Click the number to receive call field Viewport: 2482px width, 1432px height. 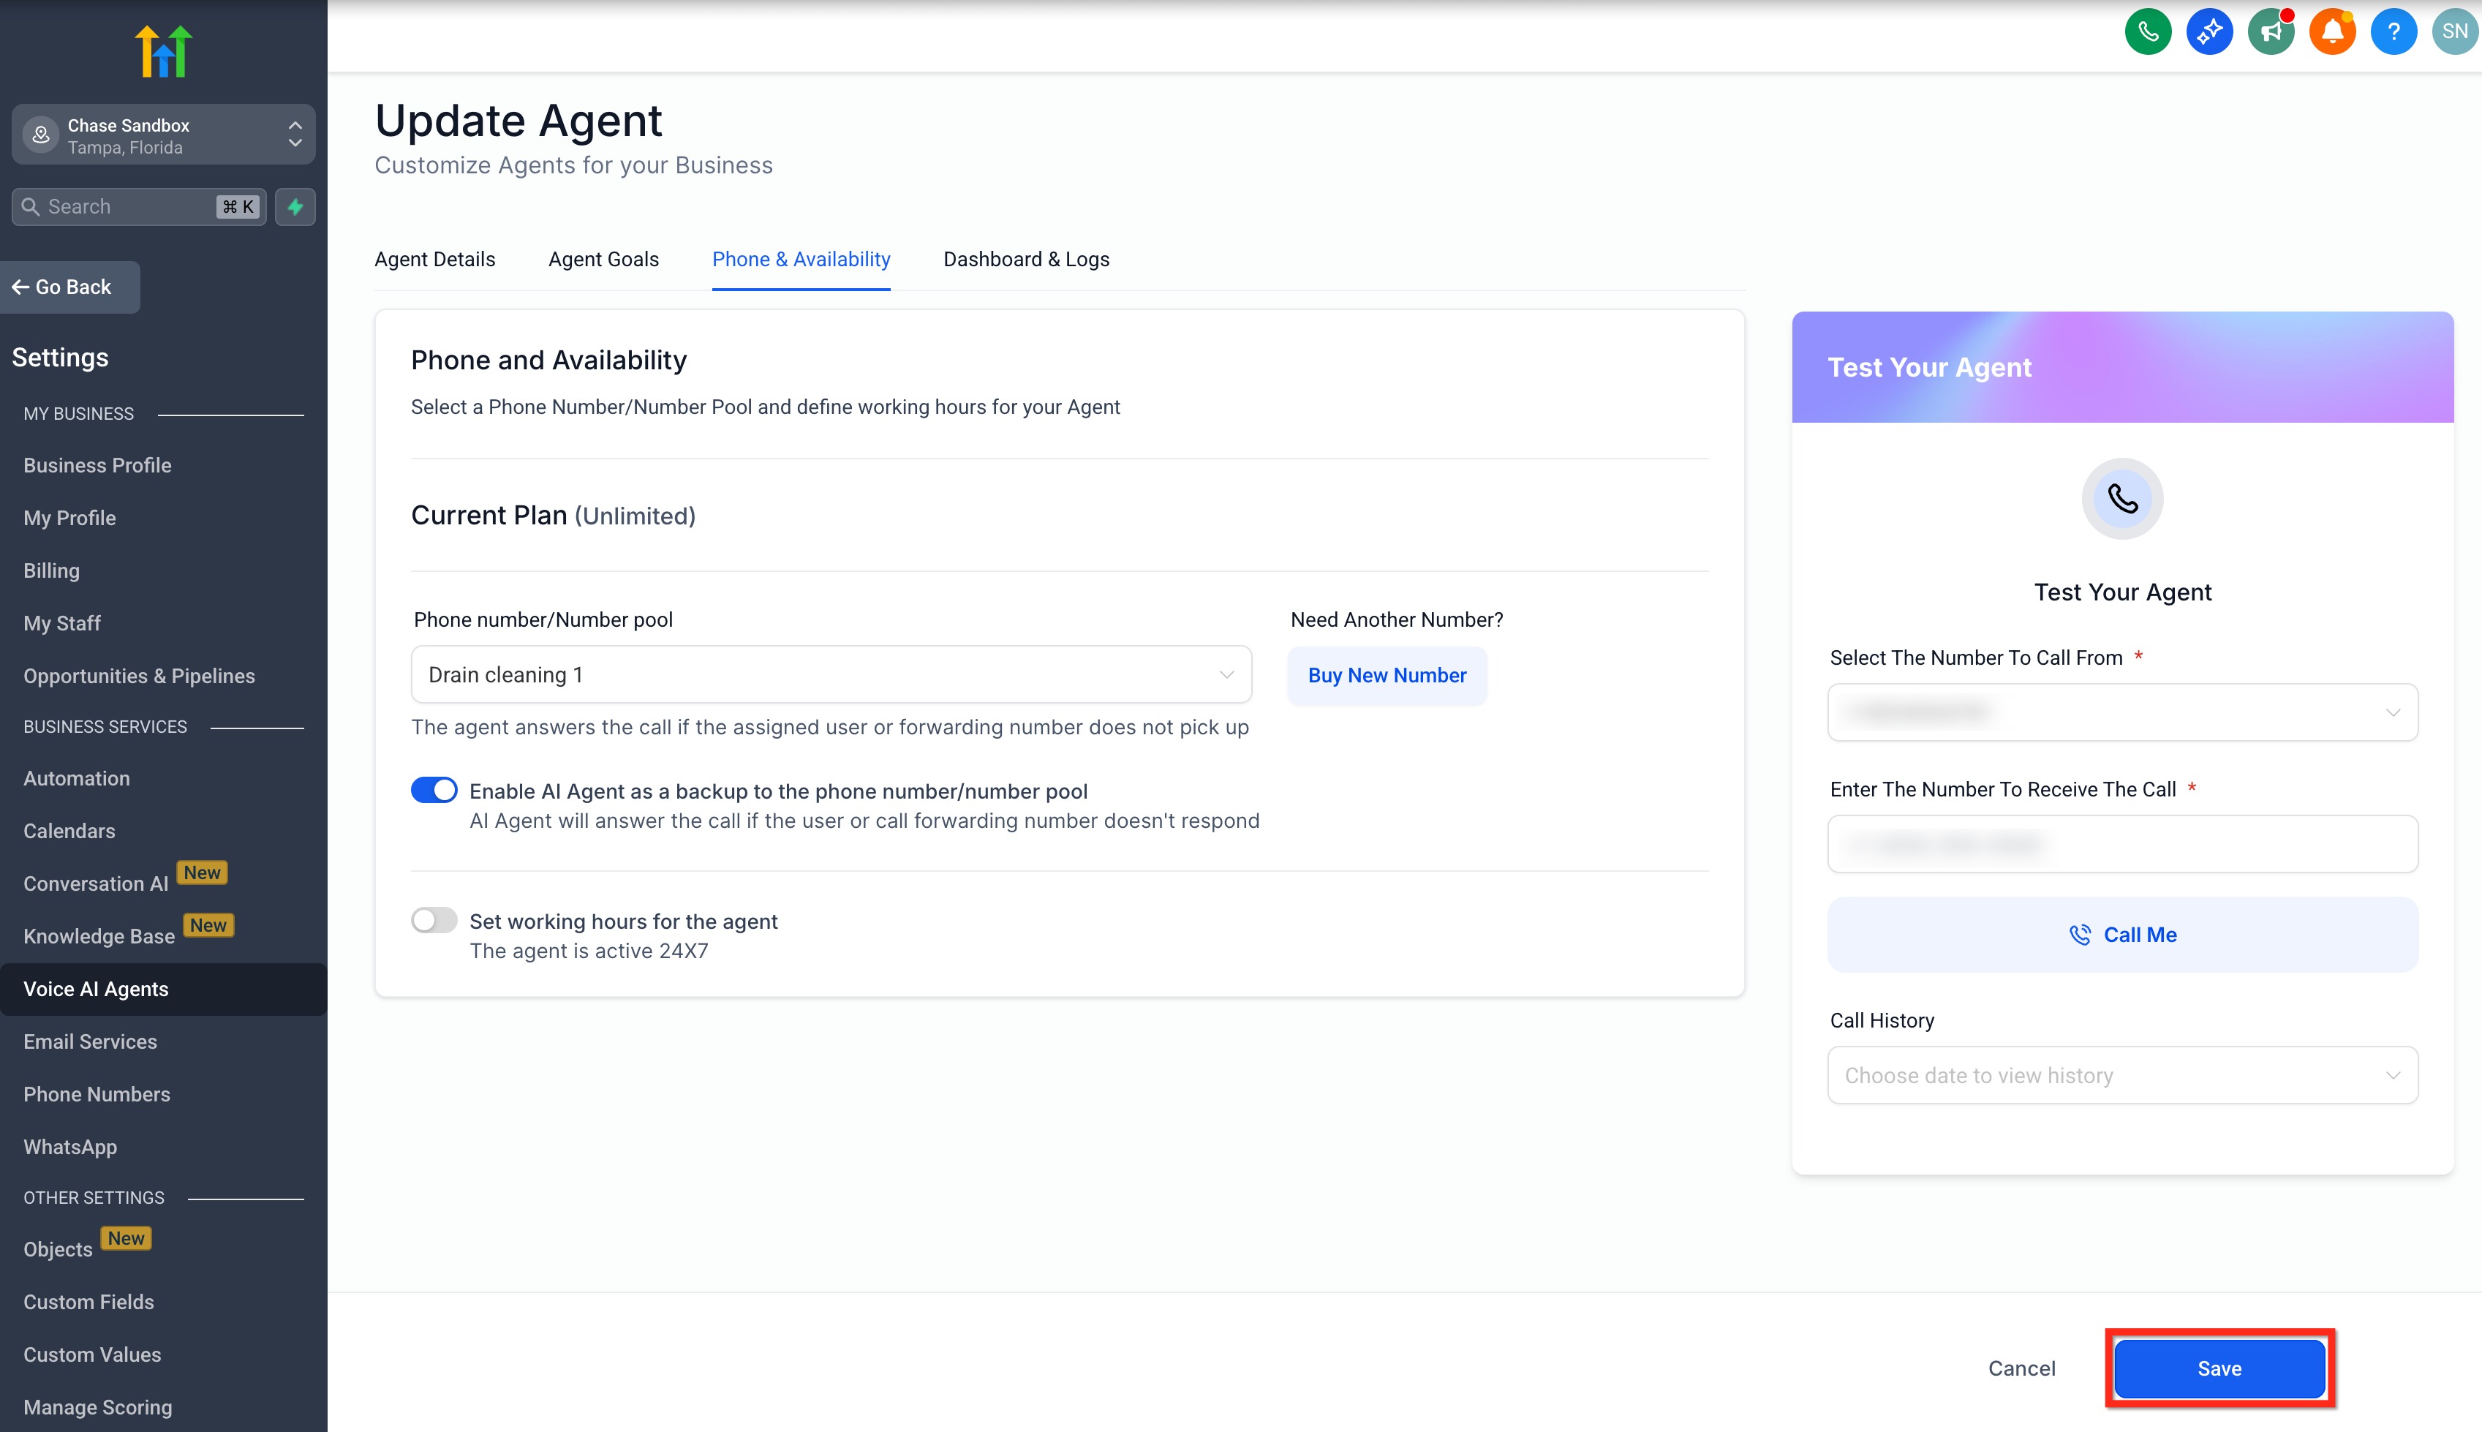(2122, 844)
